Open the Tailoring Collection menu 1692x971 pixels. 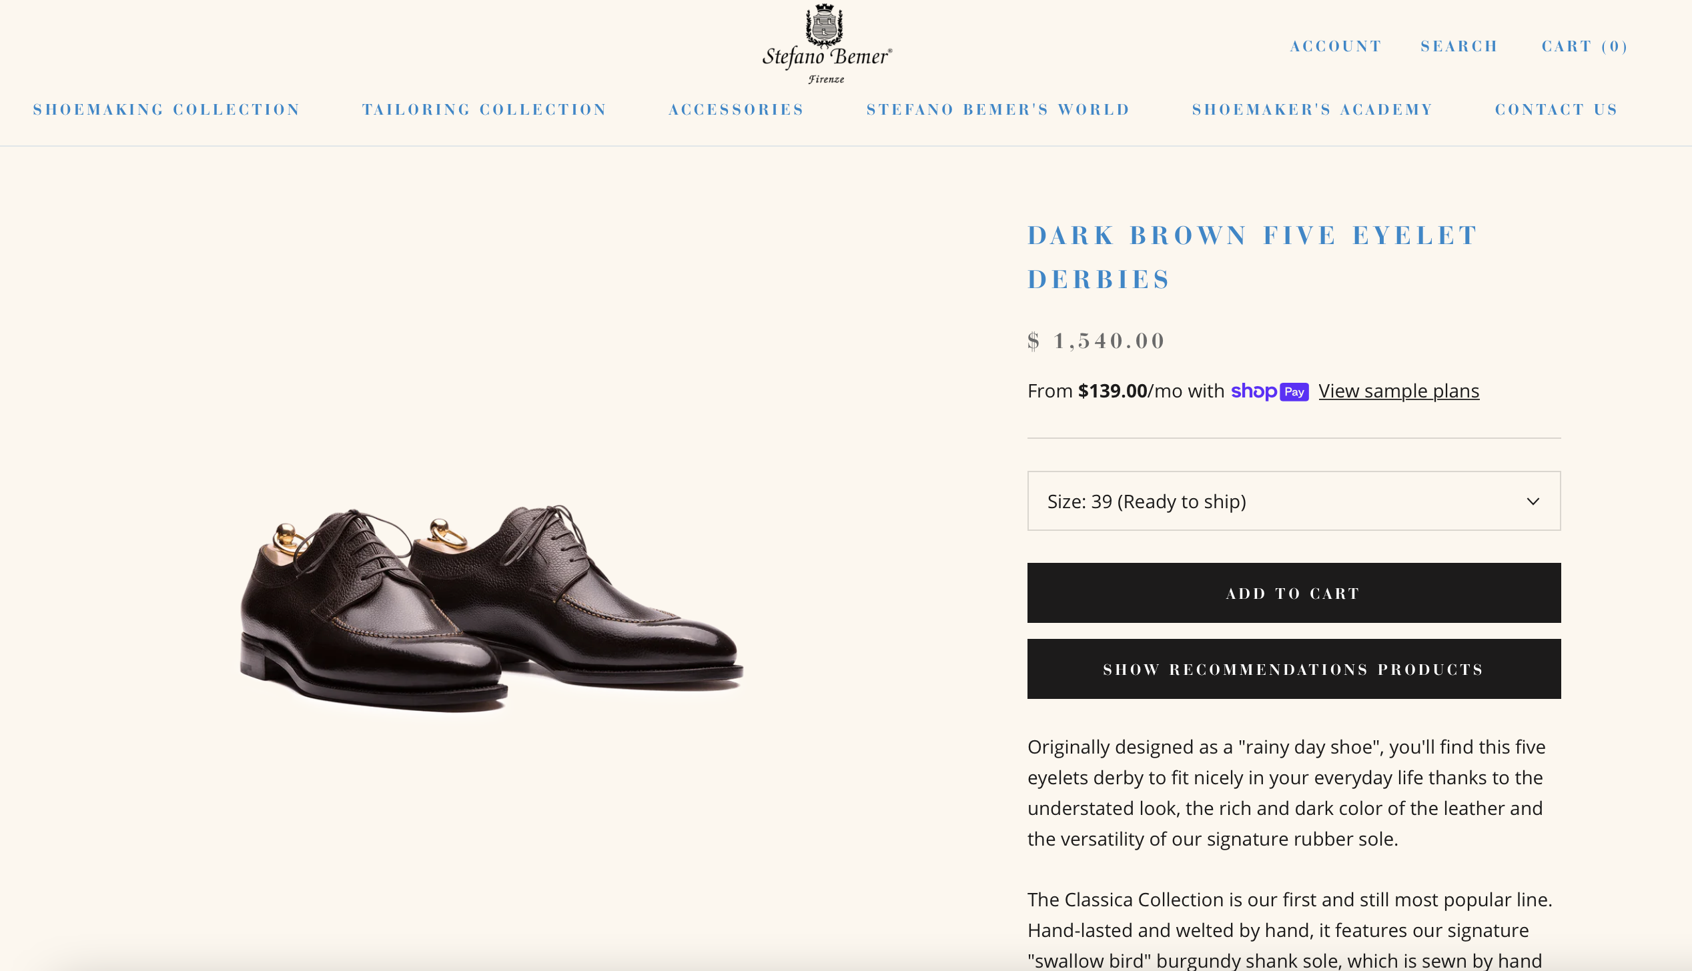click(484, 109)
